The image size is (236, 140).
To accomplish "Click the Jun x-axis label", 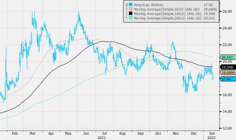I will click(x=86, y=134).
